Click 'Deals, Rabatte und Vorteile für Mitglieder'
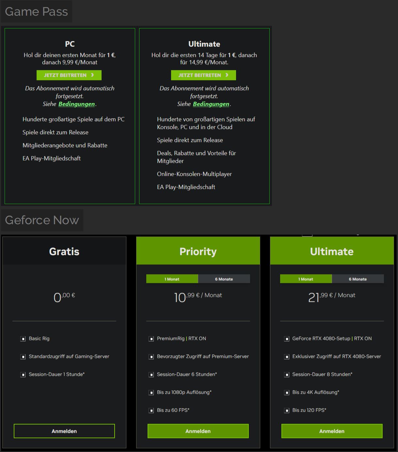The width and height of the screenshot is (398, 452). pyautogui.click(x=197, y=157)
